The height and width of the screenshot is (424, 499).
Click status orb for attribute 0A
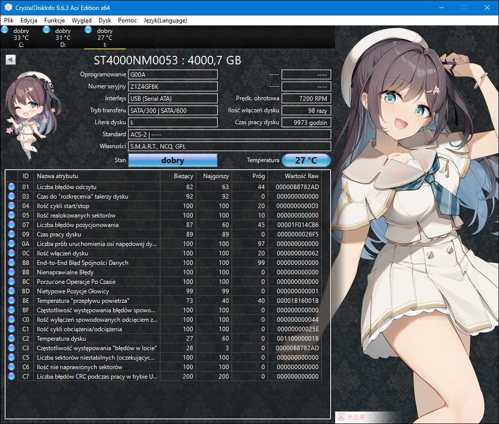point(11,243)
